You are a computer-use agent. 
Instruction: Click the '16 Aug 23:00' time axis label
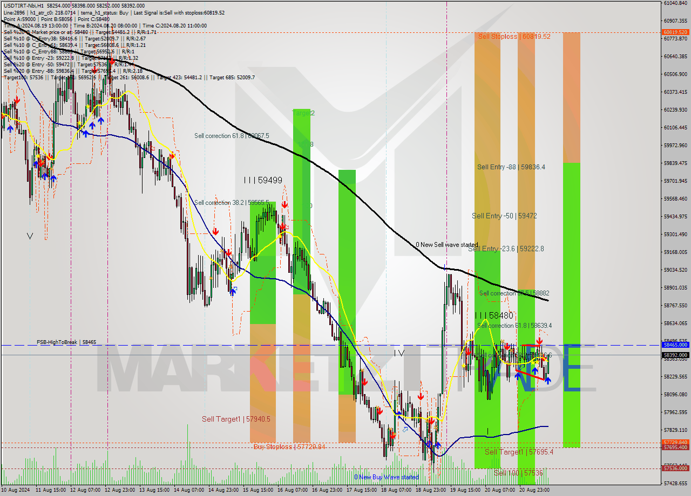[x=328, y=490]
